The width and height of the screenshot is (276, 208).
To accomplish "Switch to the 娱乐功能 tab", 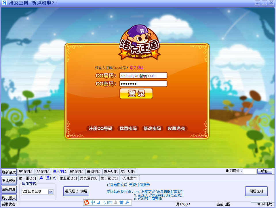I will 111,171.
